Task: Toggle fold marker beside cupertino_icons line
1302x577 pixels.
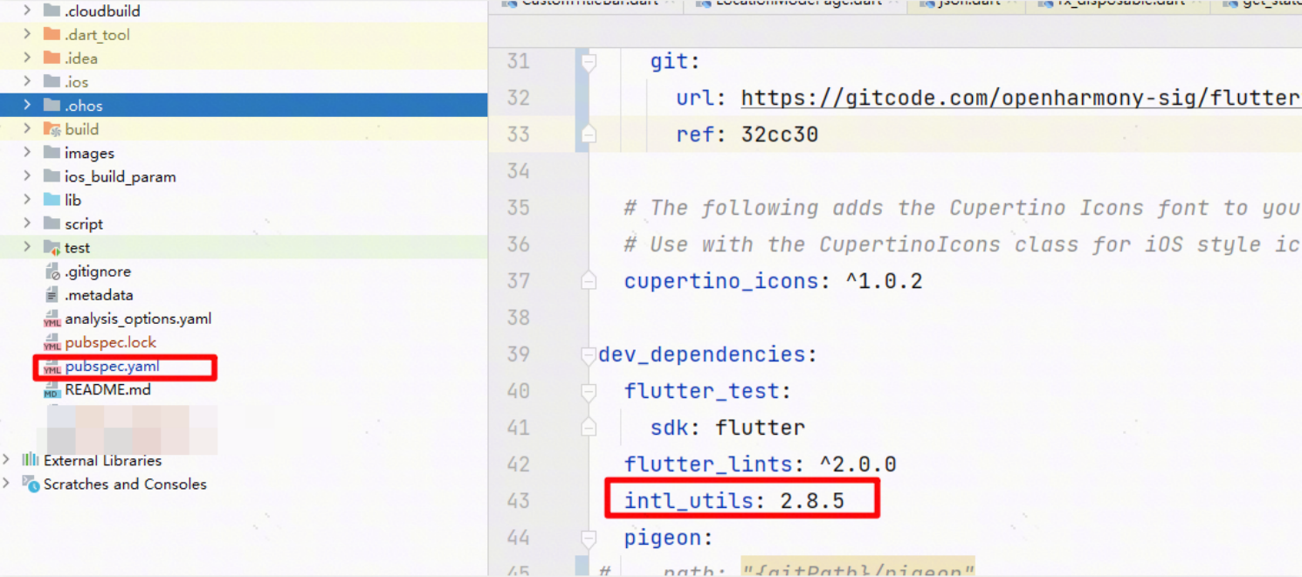Action: click(x=589, y=281)
